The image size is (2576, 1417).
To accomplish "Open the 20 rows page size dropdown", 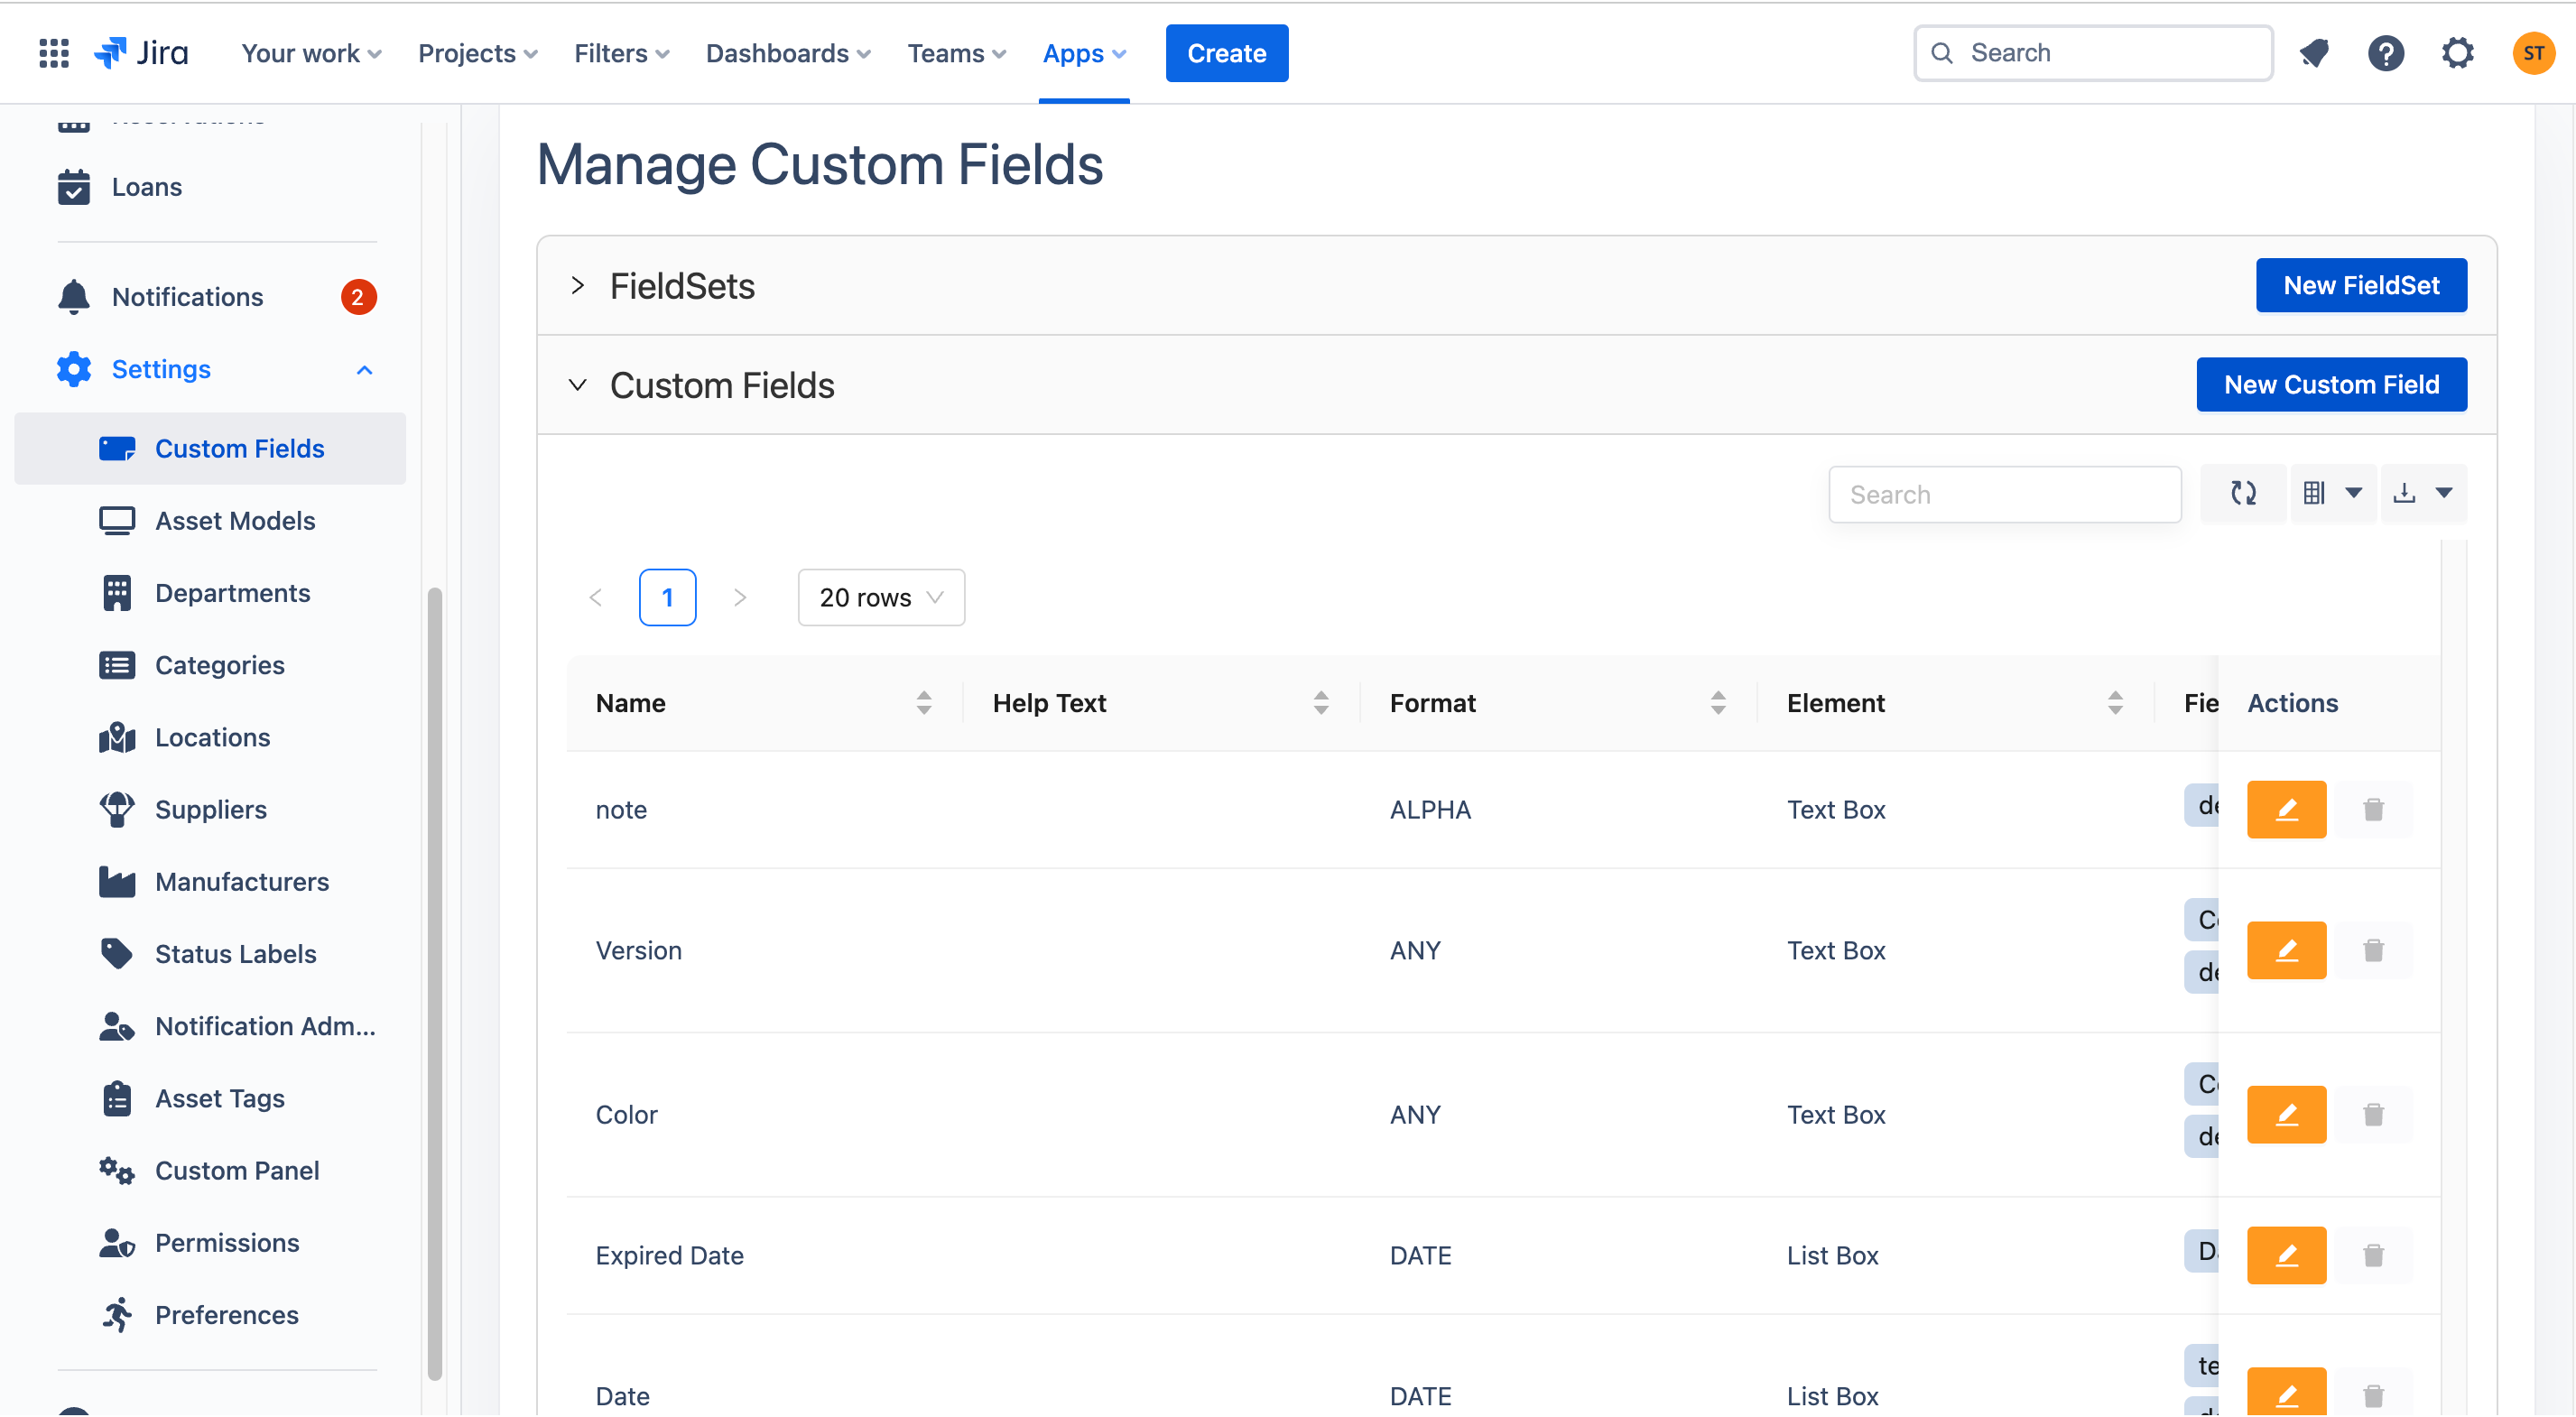I will (881, 597).
